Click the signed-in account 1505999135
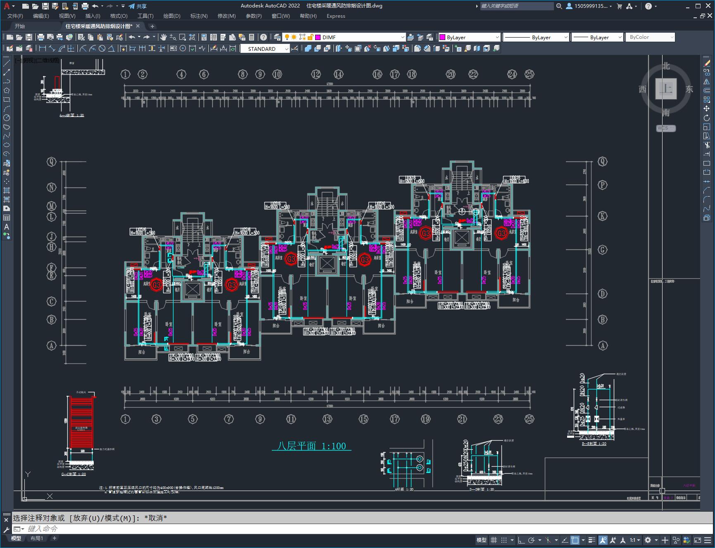This screenshot has width=715, height=548. pyautogui.click(x=589, y=6)
